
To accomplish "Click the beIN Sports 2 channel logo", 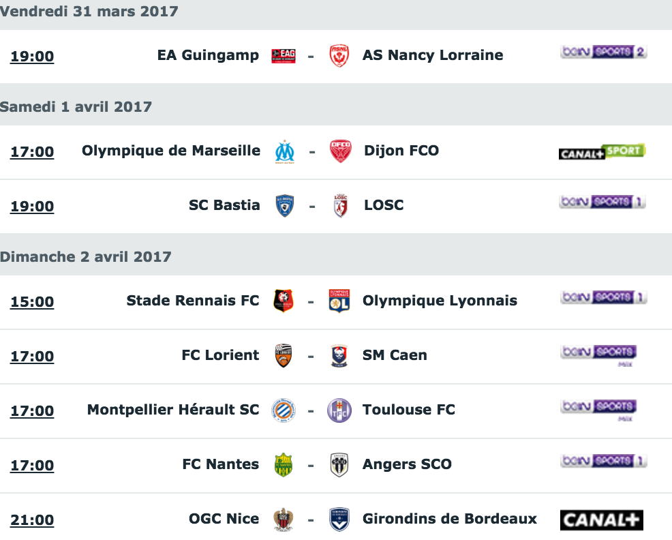I will click(x=603, y=52).
